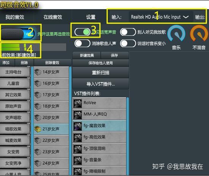This screenshot has height=176, width=209.
Task: Click book icon beside 18岁女声
Action: pyautogui.click(x=38, y=106)
